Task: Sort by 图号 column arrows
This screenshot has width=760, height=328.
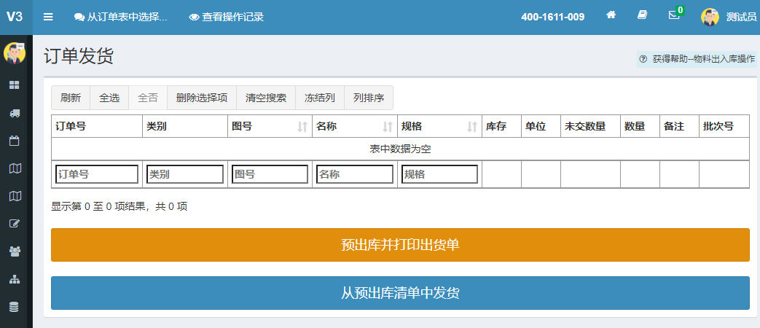Action: pyautogui.click(x=302, y=127)
